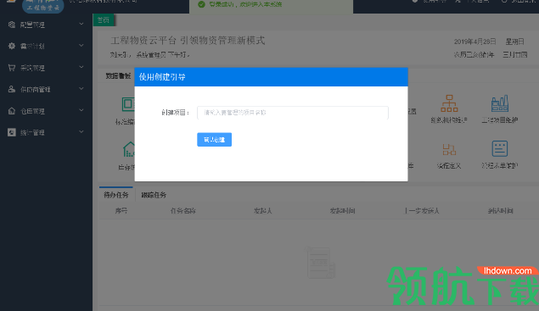Click the 星期日 weekday text
539x311 pixels.
click(514, 42)
